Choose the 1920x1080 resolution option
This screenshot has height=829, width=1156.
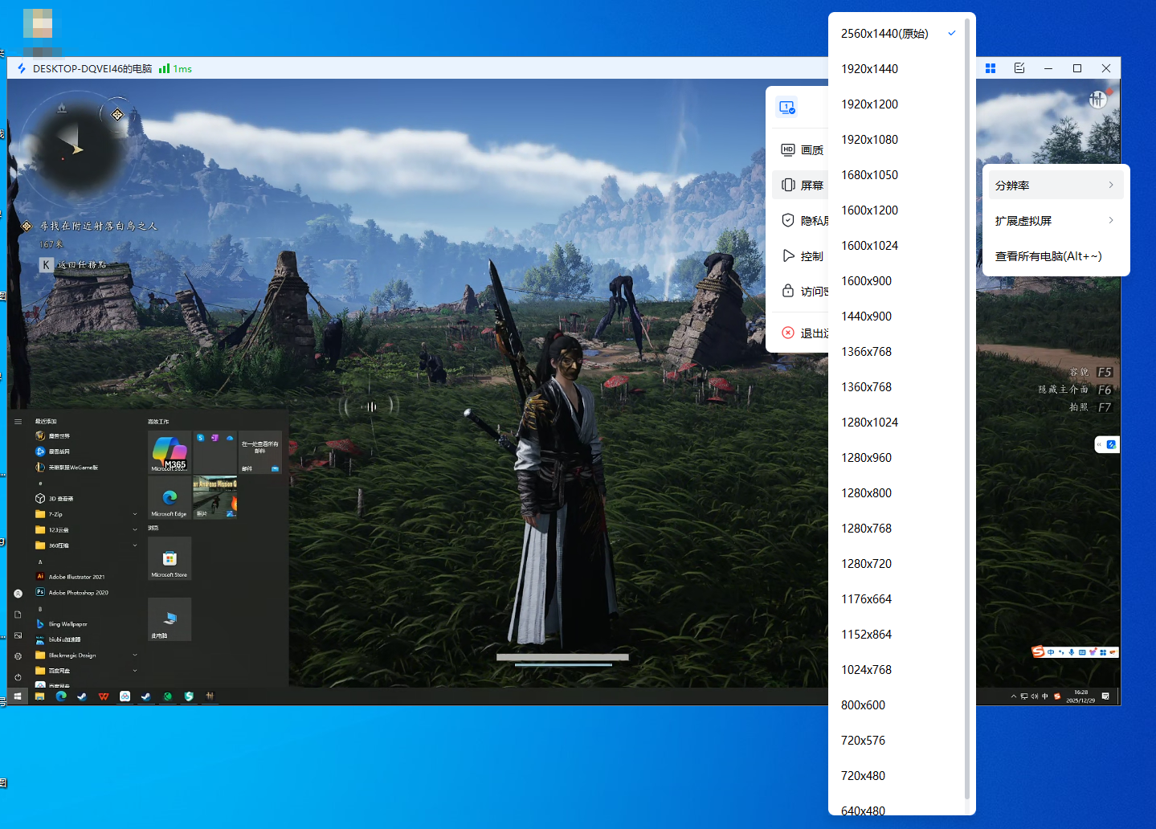(x=869, y=140)
